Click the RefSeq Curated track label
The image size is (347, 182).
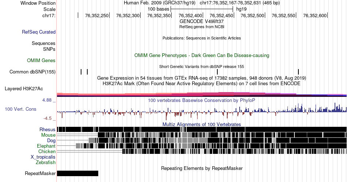tap(39, 32)
